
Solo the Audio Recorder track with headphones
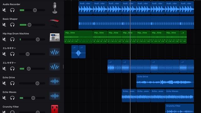click(x=12, y=10)
